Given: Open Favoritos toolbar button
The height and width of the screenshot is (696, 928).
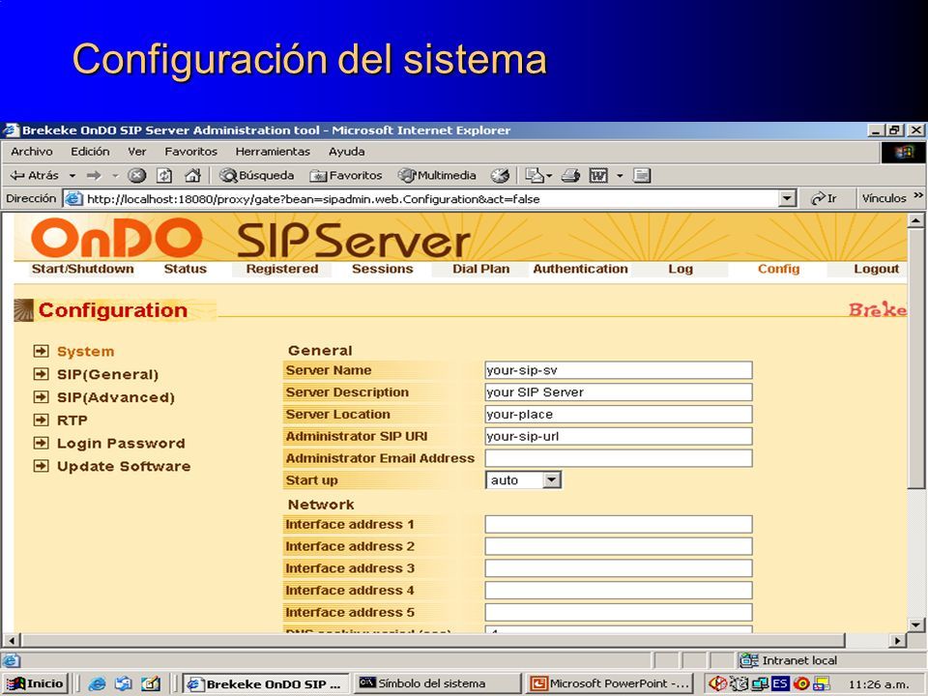Looking at the screenshot, I should (346, 175).
